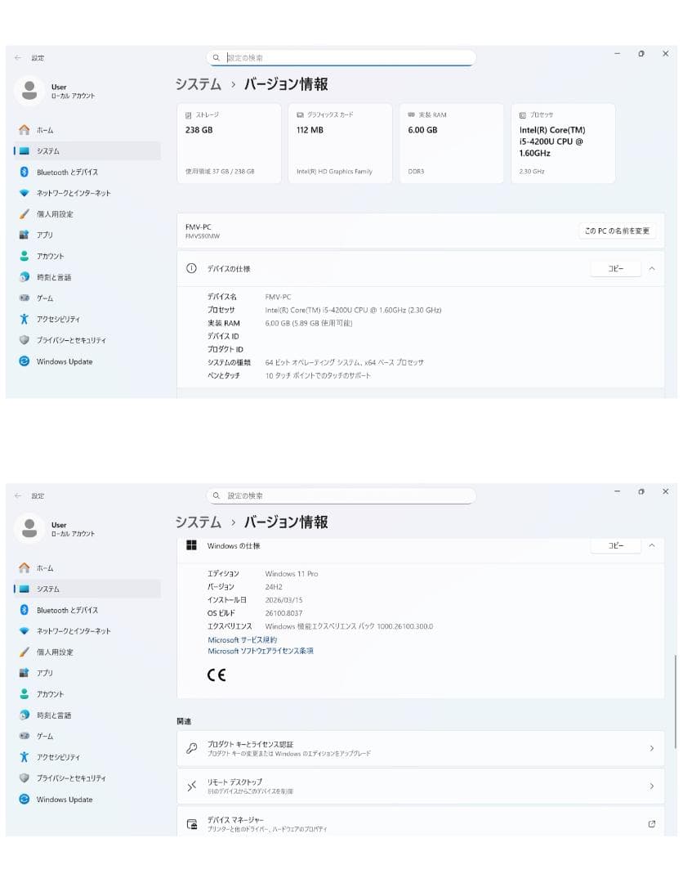
Task: Focus the 設定の検索 box in Windows の仕様 window
Action: 341,495
